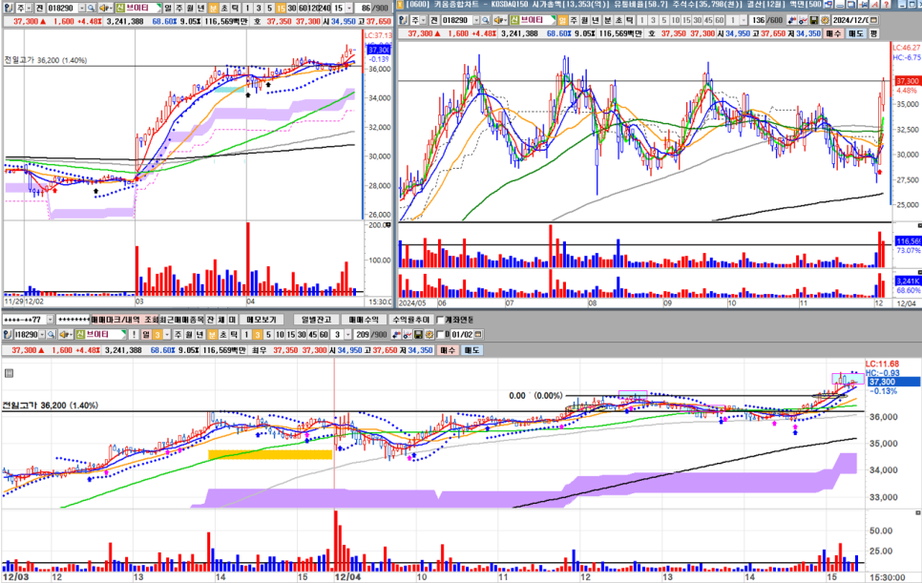
Task: Select 15-minute interval in top-left chart
Action: (281, 9)
